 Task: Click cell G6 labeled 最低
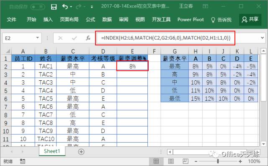175,98
